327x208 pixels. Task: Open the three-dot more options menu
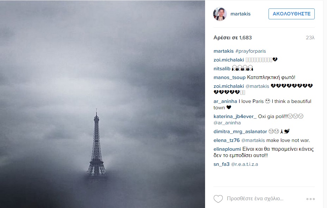[310, 199]
